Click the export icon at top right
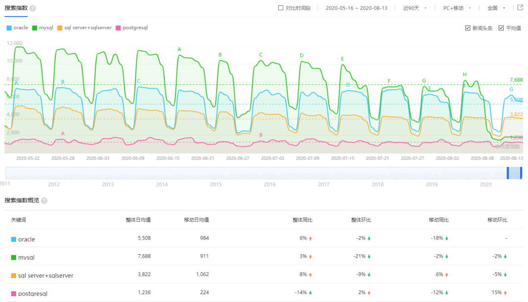This screenshot has width=528, height=302. (520, 8)
